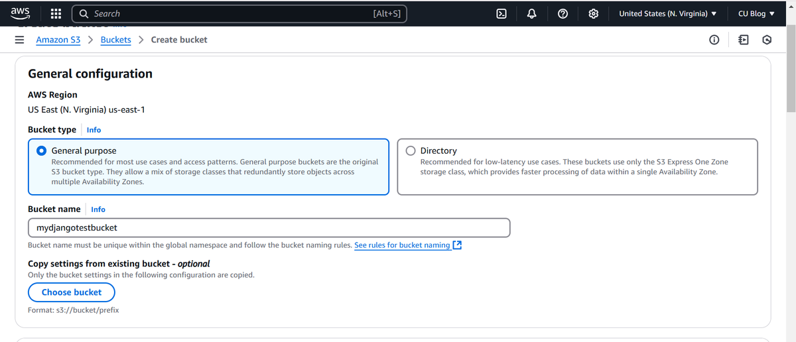
Task: Open the help question mark icon
Action: (x=562, y=13)
